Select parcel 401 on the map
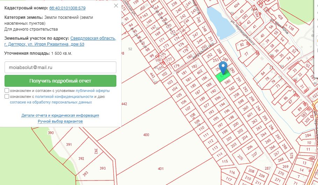The image size is (318, 185). [161, 169]
